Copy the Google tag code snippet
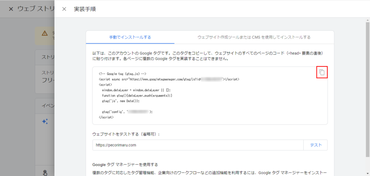This screenshot has width=370, height=176. [x=322, y=72]
